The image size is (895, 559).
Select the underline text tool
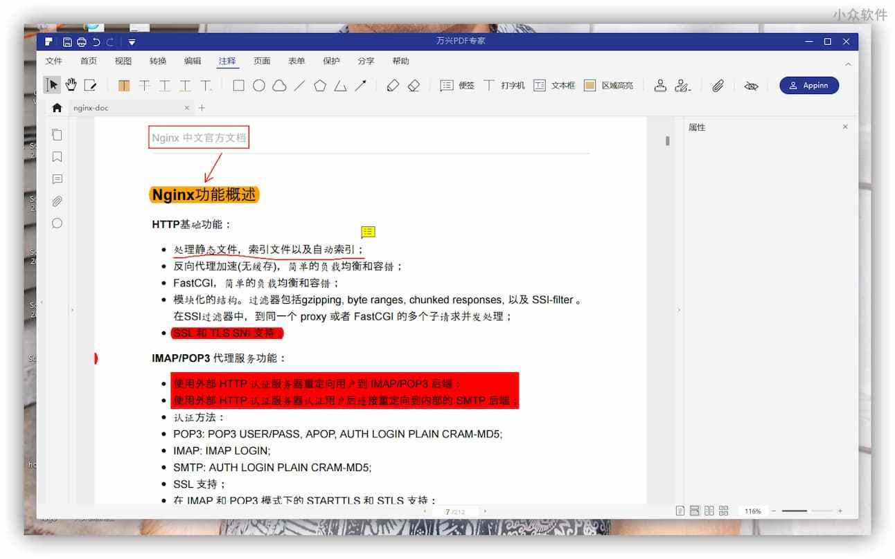click(x=165, y=86)
